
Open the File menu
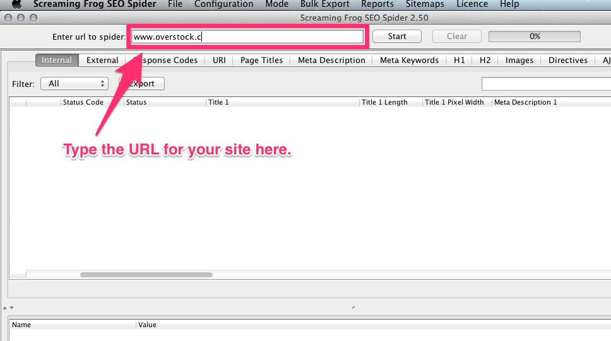(x=175, y=4)
